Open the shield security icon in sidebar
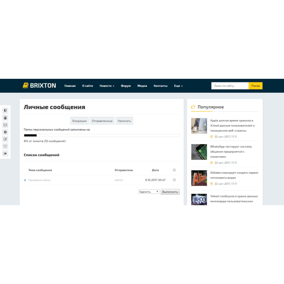Image resolution: width=284 pixels, height=284 pixels. [5, 110]
